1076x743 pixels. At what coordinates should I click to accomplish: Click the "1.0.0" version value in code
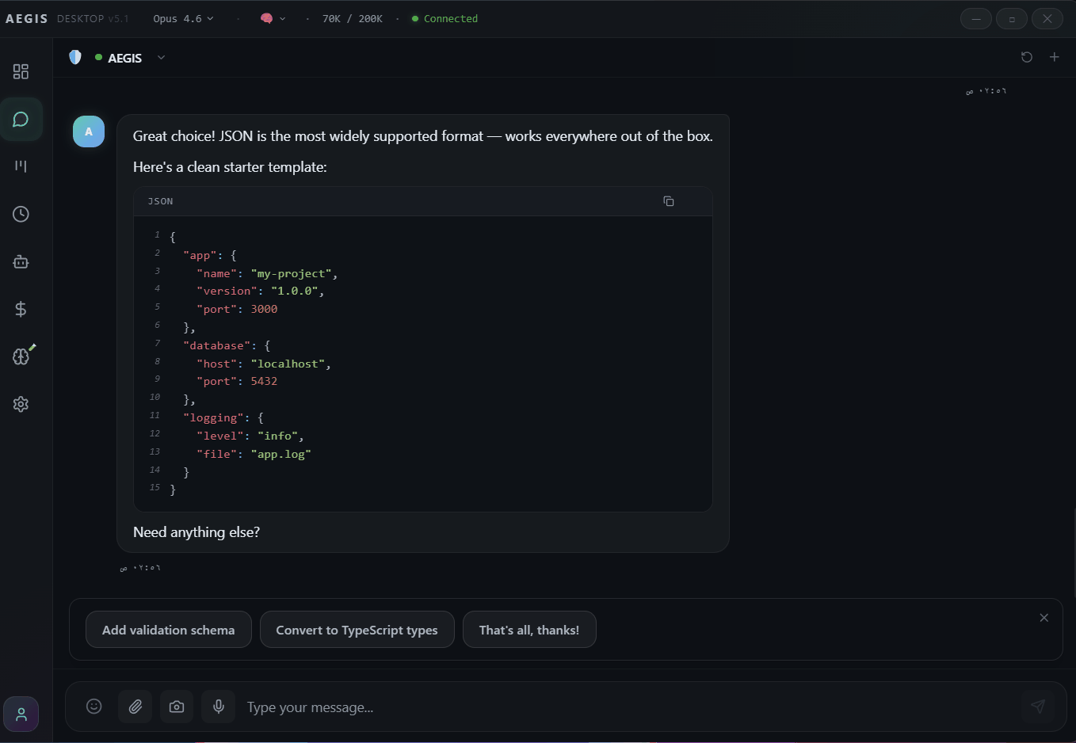[x=295, y=291]
